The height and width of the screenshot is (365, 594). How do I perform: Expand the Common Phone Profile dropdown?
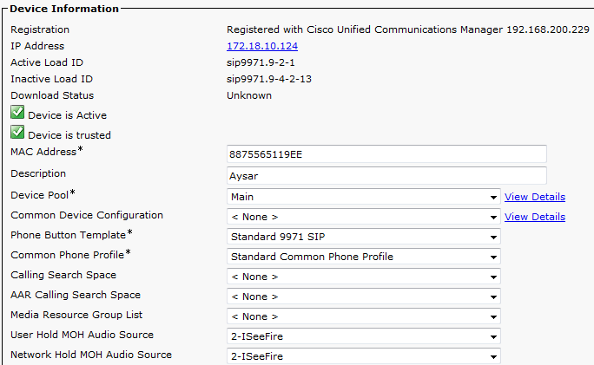point(363,257)
